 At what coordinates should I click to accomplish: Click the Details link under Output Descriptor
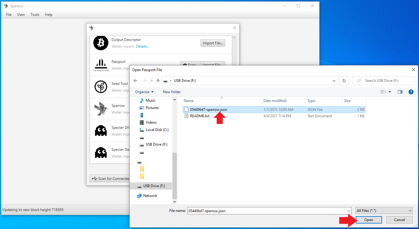[x=143, y=46]
